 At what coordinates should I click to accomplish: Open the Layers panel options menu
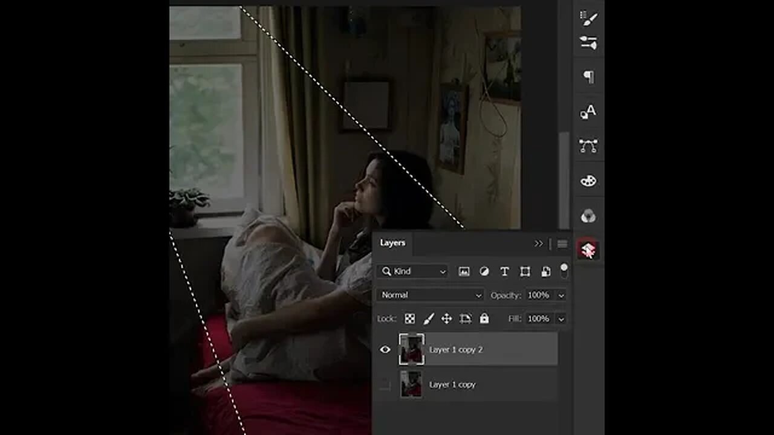click(562, 244)
